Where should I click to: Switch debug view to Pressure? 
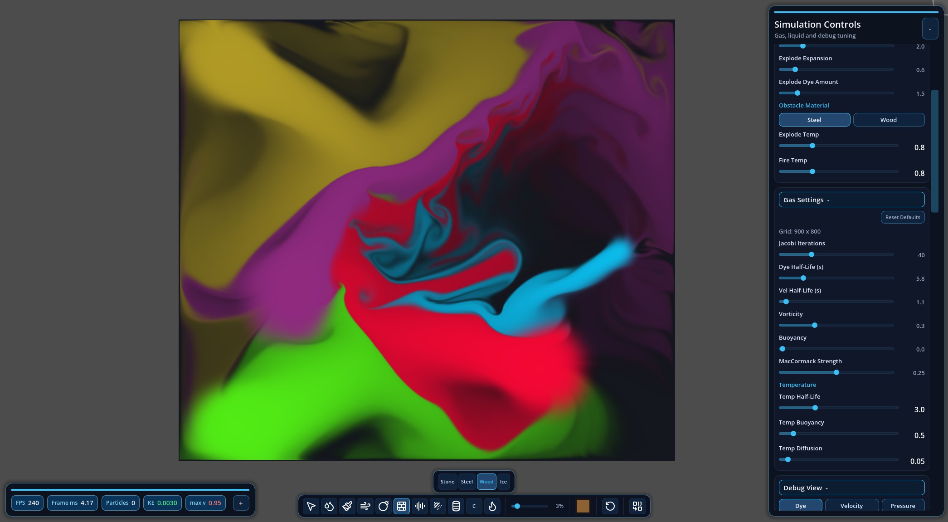[x=902, y=506]
